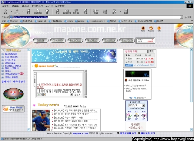The height and width of the screenshot is (141, 194).
Task: Open the Edit menu
Action: click(15, 6)
